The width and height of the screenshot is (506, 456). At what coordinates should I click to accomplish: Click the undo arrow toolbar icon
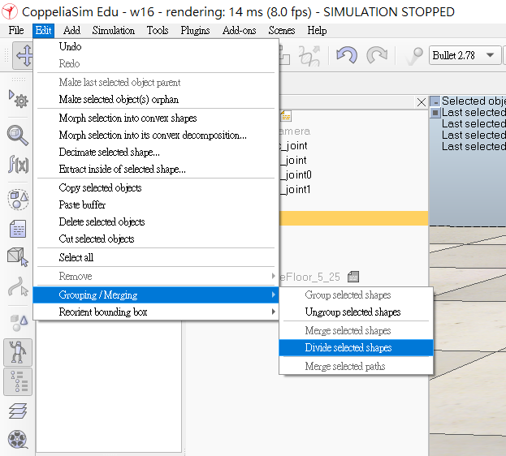point(347,55)
